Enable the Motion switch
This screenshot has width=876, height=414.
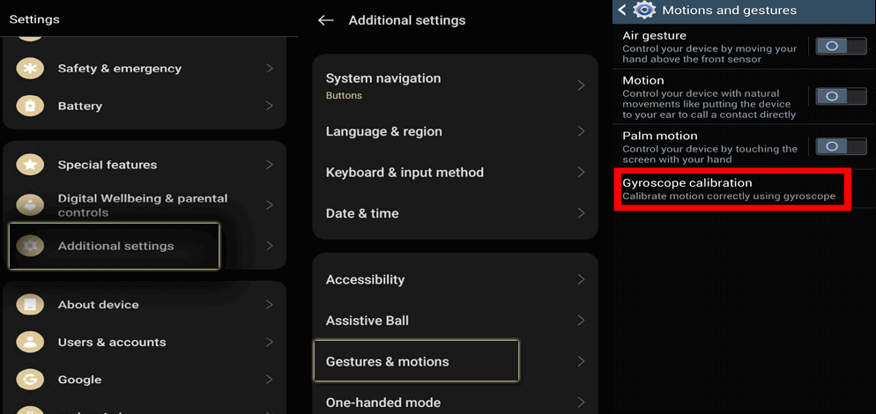(841, 96)
